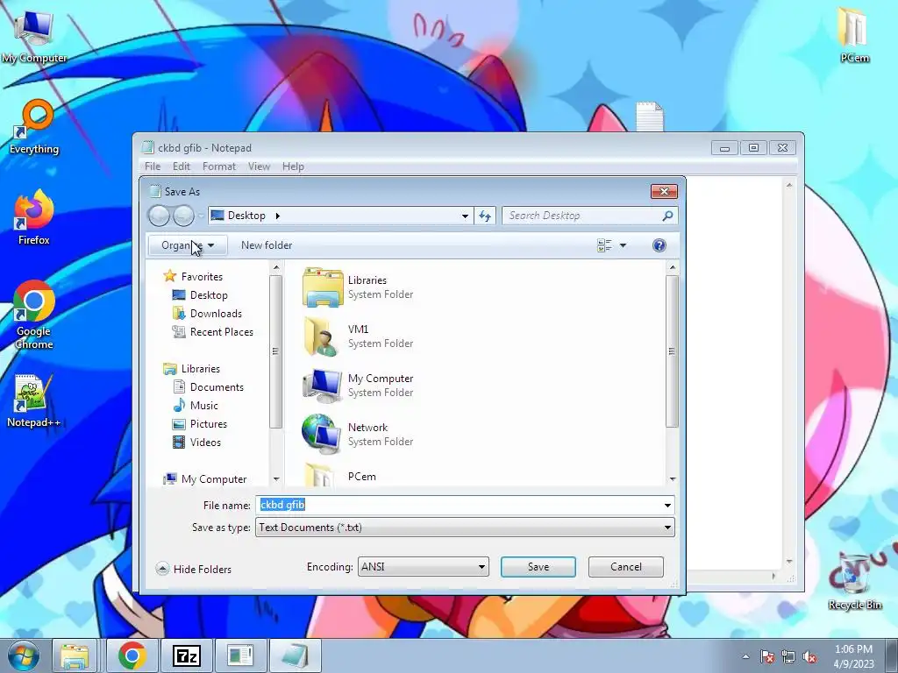This screenshot has height=673, width=898.
Task: Collapse folders with Hide Folders
Action: (194, 569)
